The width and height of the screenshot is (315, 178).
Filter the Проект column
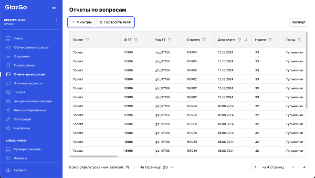tap(87, 40)
